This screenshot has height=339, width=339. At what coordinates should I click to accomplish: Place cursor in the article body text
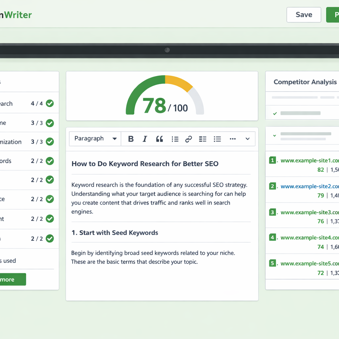coord(159,194)
